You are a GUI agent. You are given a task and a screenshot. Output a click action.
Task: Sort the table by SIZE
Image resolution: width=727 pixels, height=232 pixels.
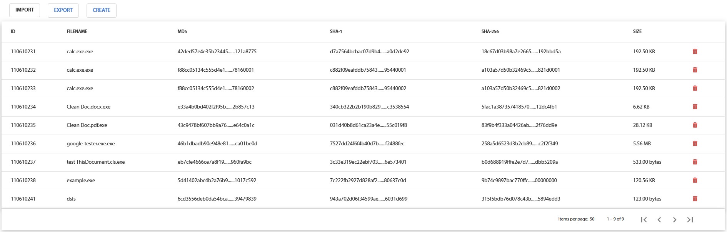click(x=637, y=31)
